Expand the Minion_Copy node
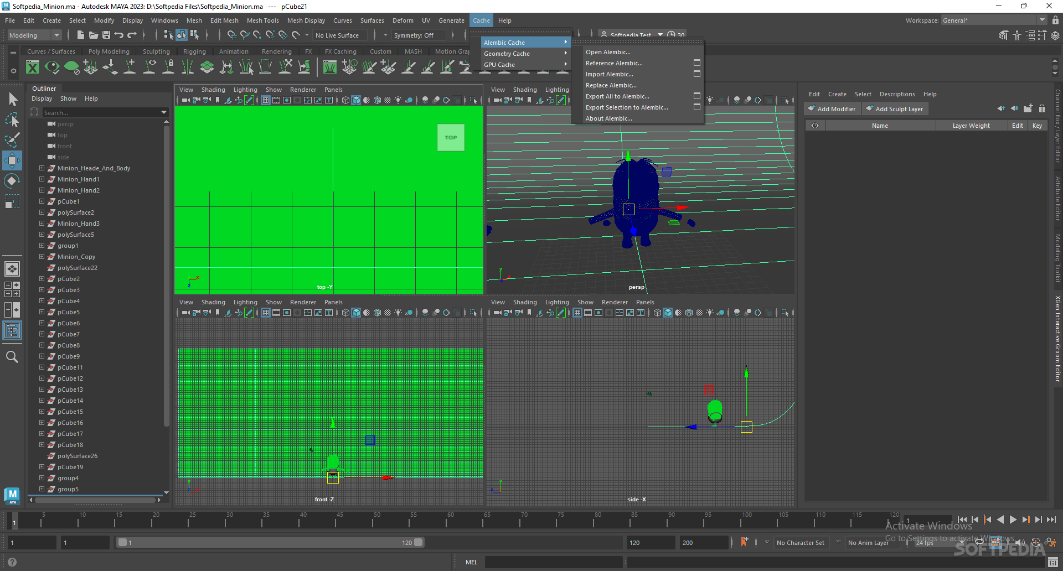 tap(42, 257)
